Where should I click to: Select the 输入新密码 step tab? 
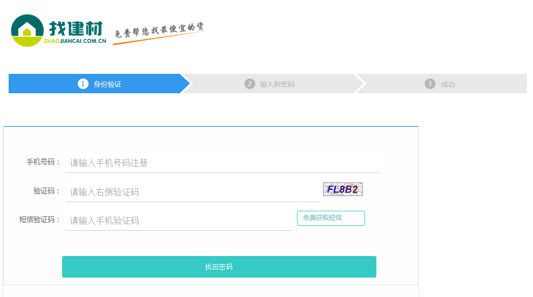pyautogui.click(x=273, y=84)
